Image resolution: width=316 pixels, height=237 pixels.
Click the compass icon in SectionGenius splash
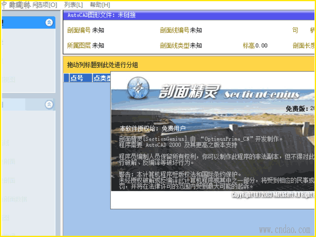(x=138, y=88)
